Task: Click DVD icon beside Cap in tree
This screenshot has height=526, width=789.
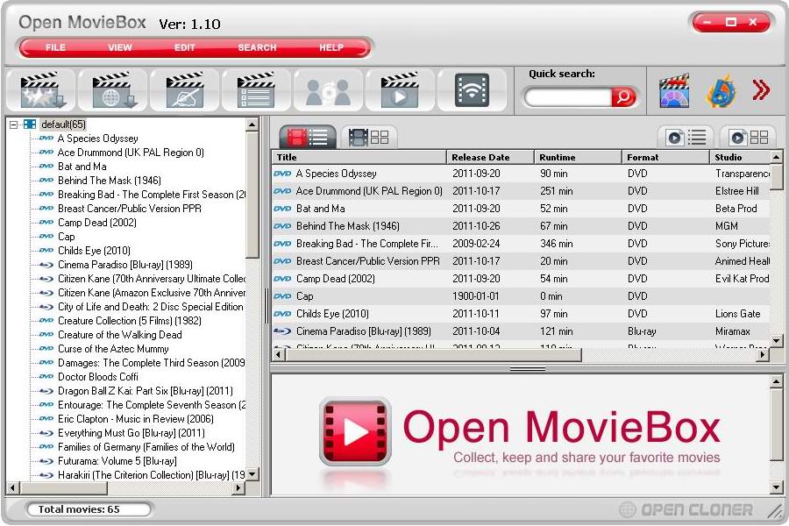Action: [x=46, y=236]
